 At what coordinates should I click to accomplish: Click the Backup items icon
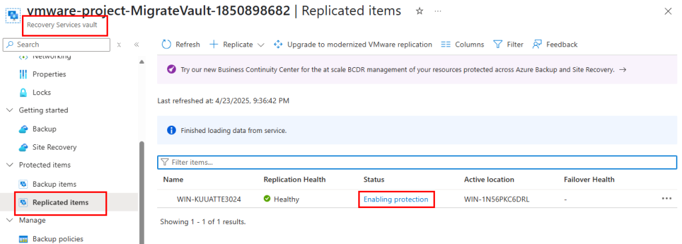pos(23,184)
